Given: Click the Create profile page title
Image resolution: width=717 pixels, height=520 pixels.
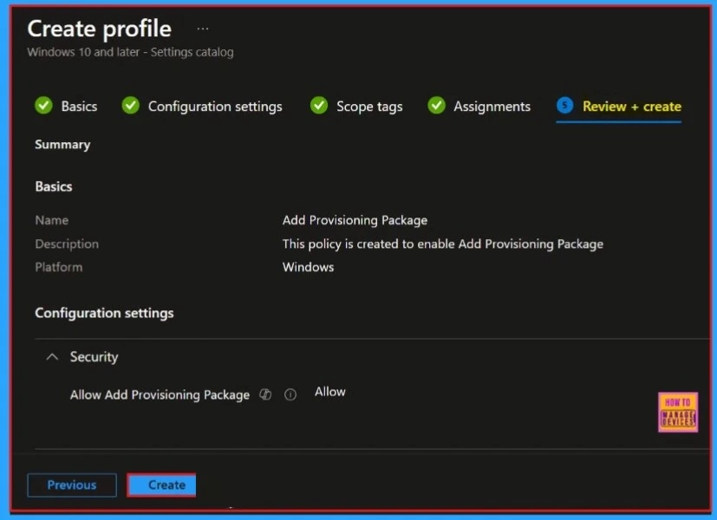Looking at the screenshot, I should pyautogui.click(x=99, y=29).
